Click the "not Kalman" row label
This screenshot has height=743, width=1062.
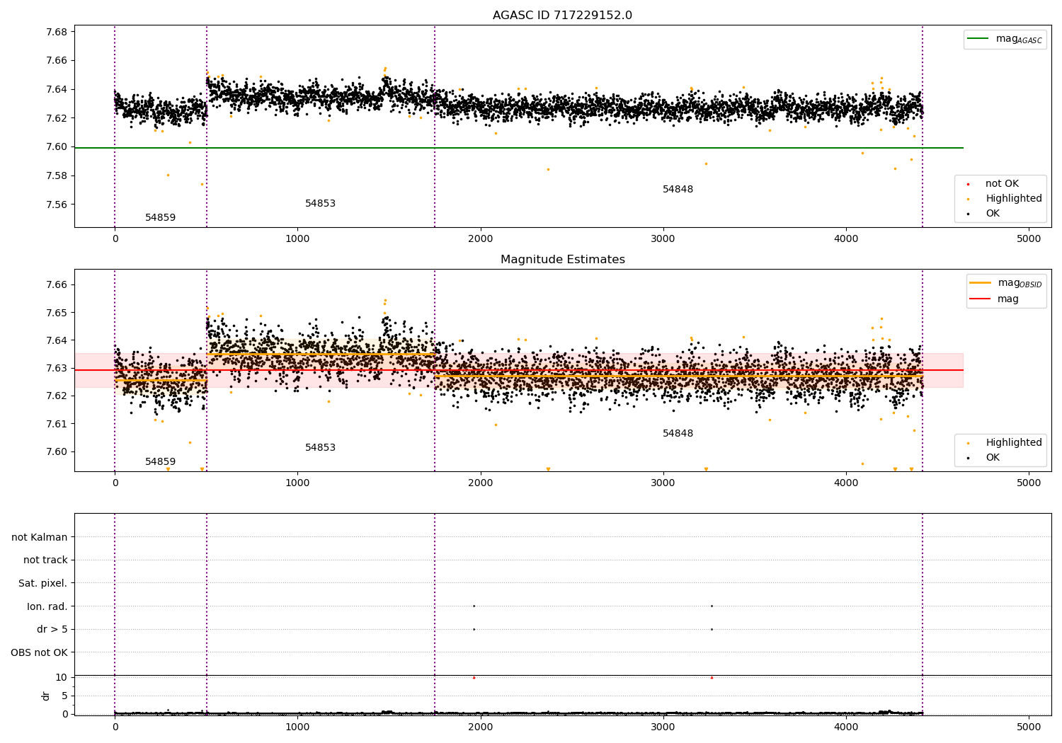tap(40, 537)
